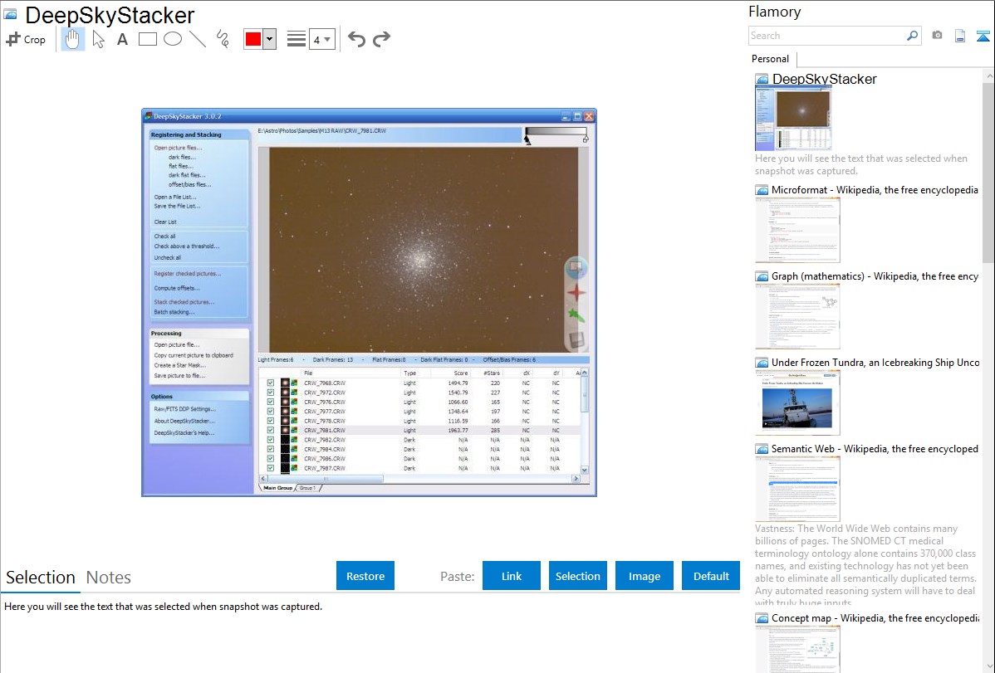This screenshot has height=673, width=995.
Task: Undo the last annotation
Action: (x=356, y=39)
